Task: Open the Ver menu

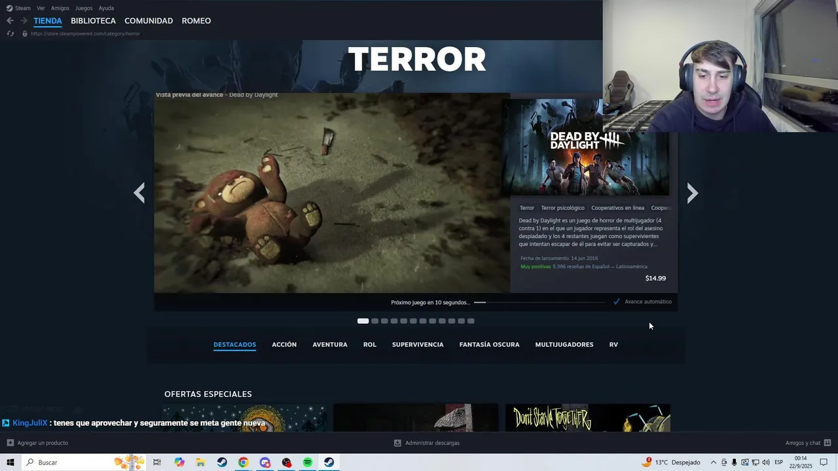Action: click(41, 8)
